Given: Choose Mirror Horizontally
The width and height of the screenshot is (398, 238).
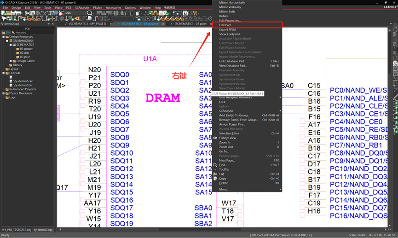Looking at the screenshot, I should click(247, 3).
